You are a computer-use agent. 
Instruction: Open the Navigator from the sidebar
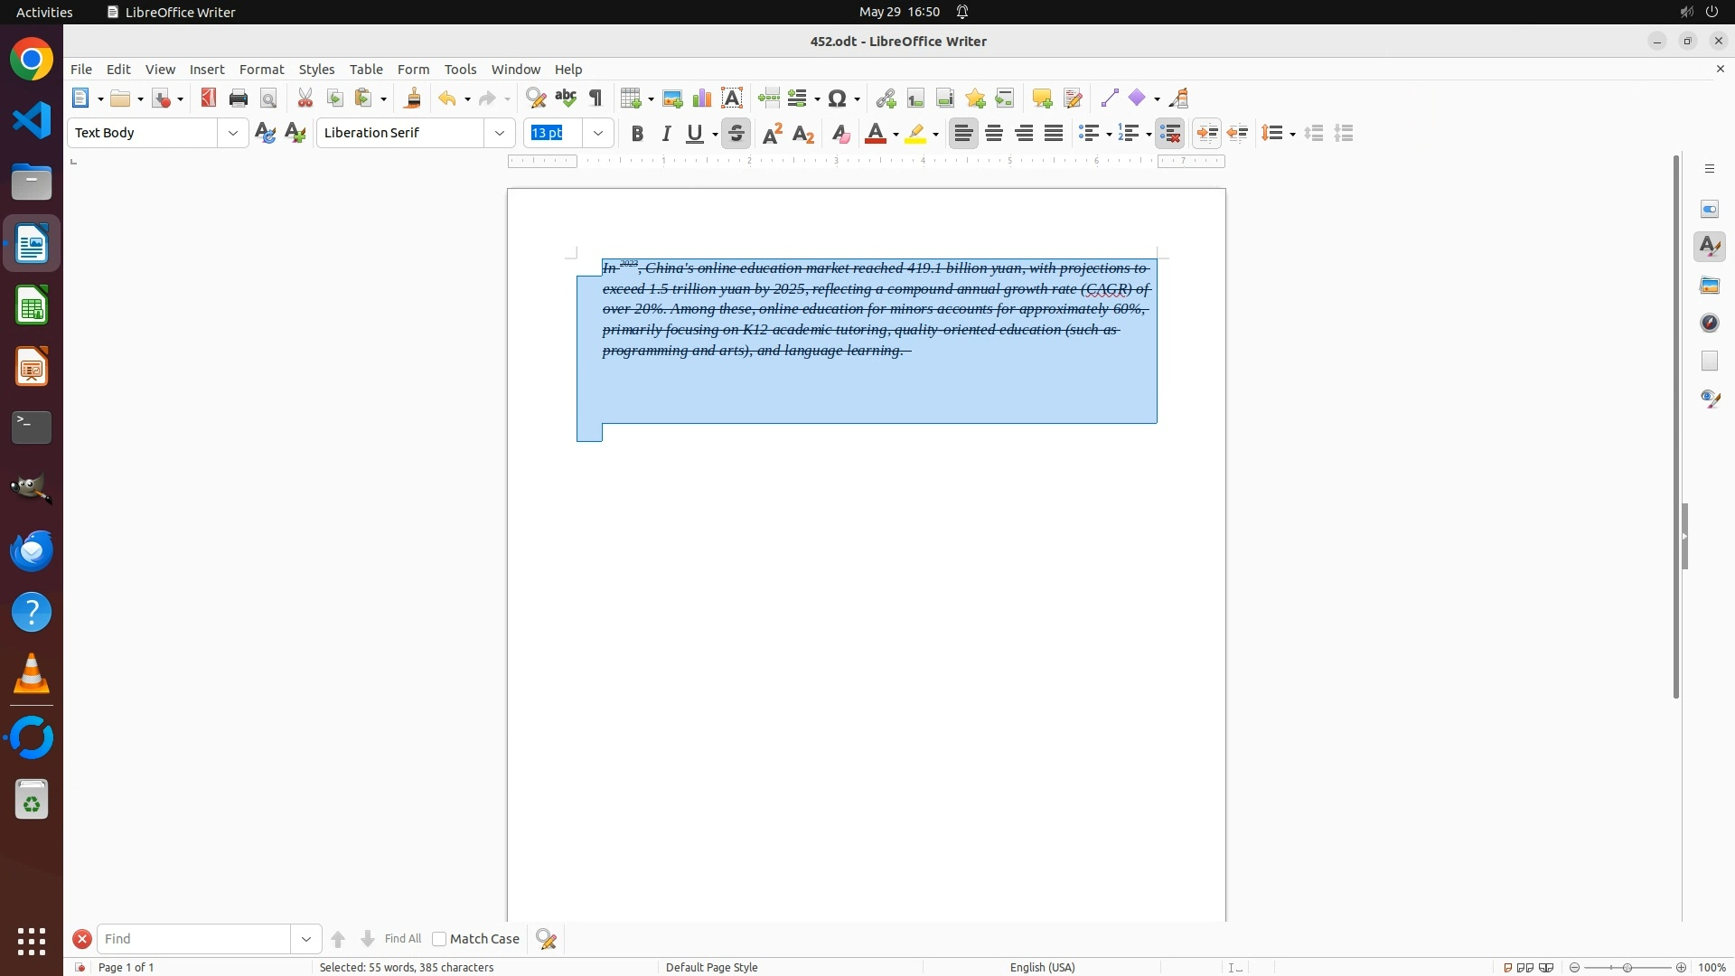pyautogui.click(x=1710, y=323)
